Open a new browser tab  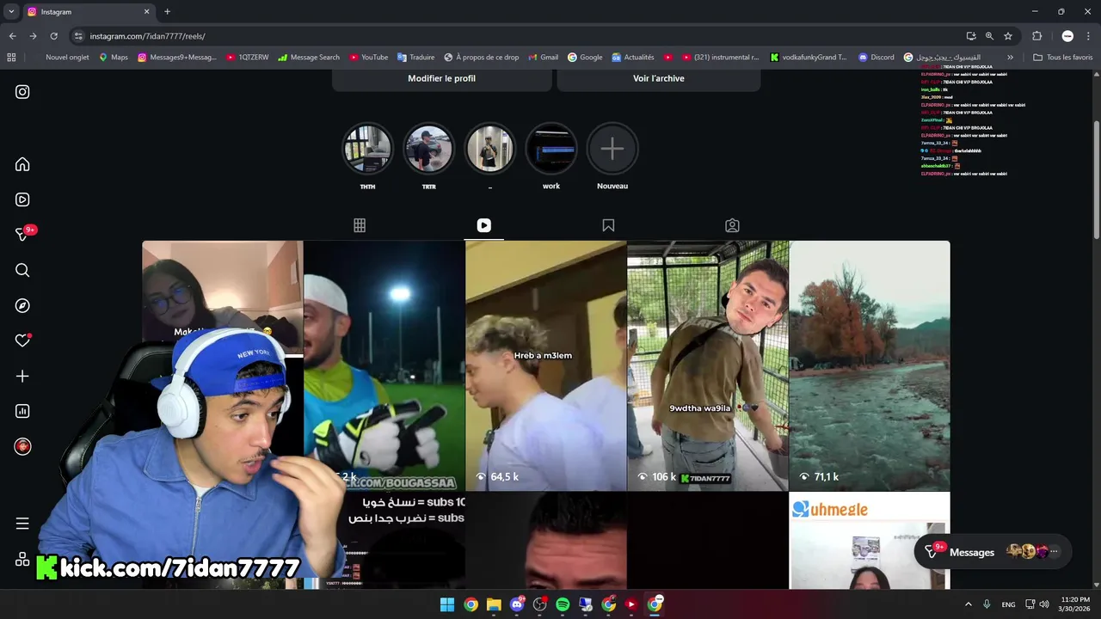[167, 12]
